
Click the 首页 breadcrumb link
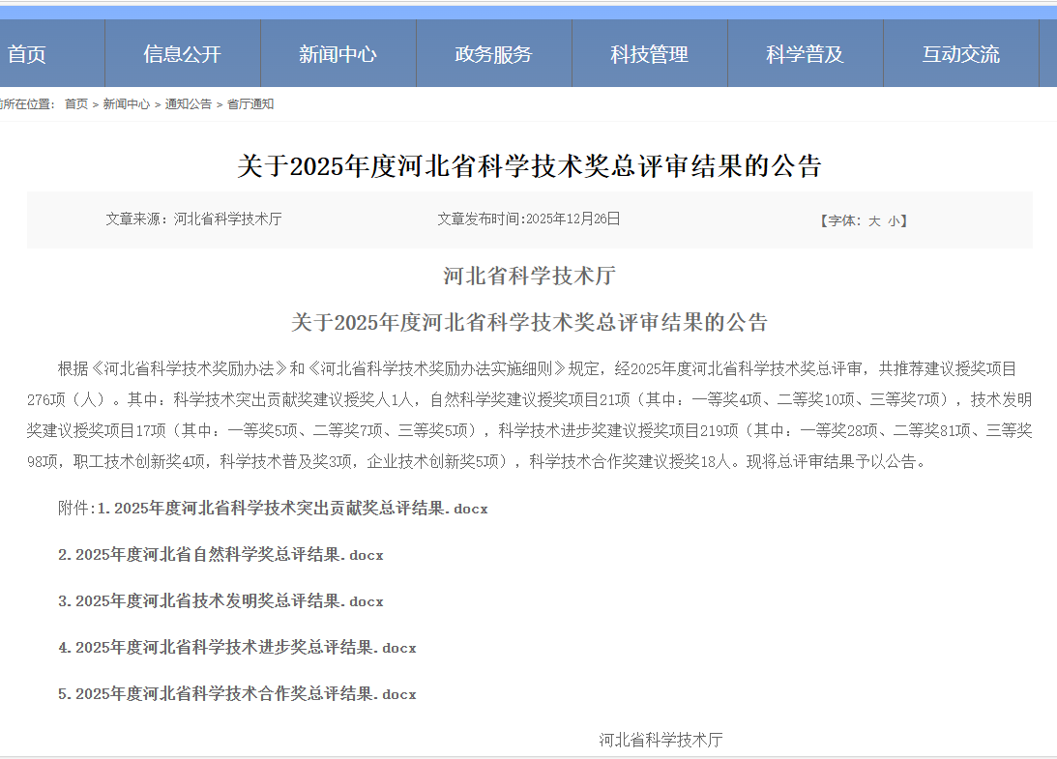[75, 104]
